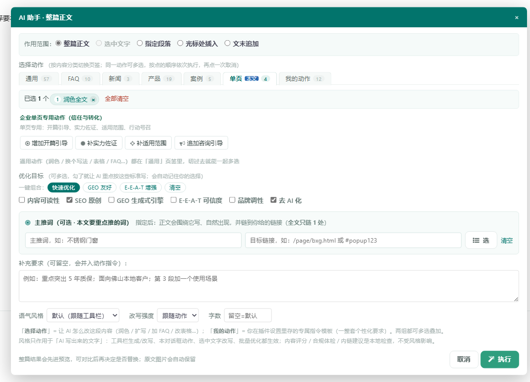Screen dimensions: 530x382
Task: Click the 主推词 target icon
Action: point(28,223)
